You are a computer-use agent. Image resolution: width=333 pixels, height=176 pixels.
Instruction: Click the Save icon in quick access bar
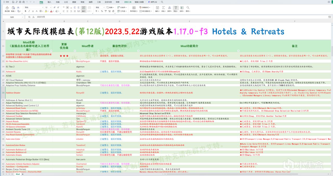coord(13,2)
